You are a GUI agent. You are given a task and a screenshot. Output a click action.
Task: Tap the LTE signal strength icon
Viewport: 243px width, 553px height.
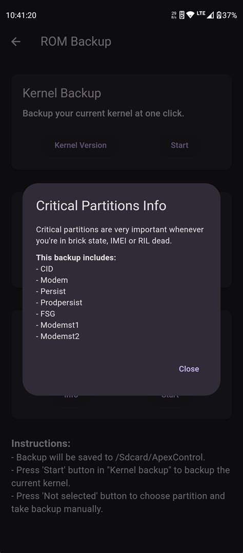(x=205, y=15)
